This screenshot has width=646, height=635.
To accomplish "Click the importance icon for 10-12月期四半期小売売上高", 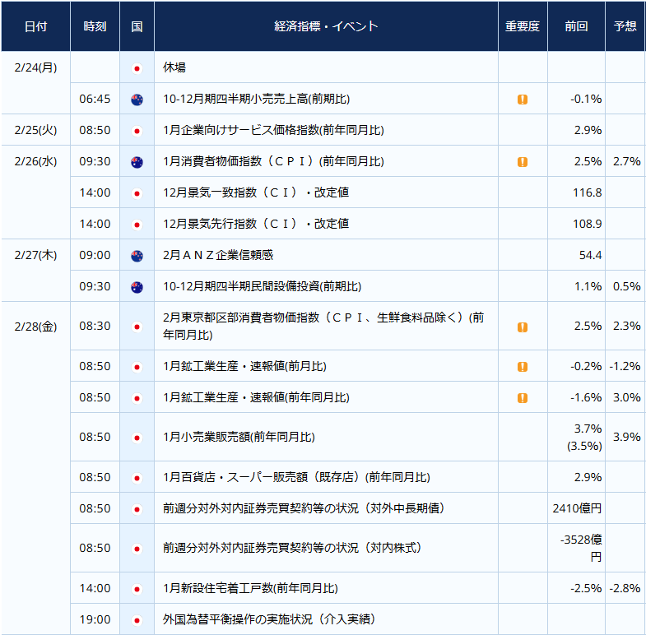I will [x=523, y=100].
